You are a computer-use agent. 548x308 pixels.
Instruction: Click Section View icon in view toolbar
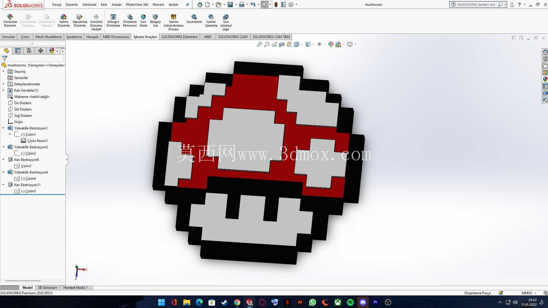click(282, 44)
